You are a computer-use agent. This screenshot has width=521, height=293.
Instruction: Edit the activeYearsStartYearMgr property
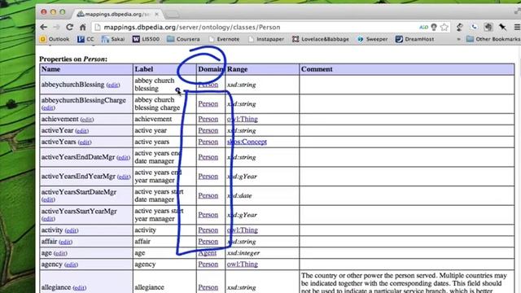[x=48, y=219]
